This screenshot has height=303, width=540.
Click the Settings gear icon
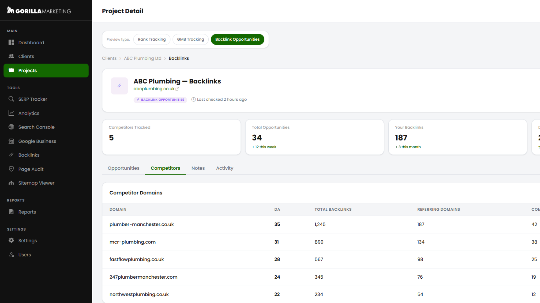[x=11, y=240]
